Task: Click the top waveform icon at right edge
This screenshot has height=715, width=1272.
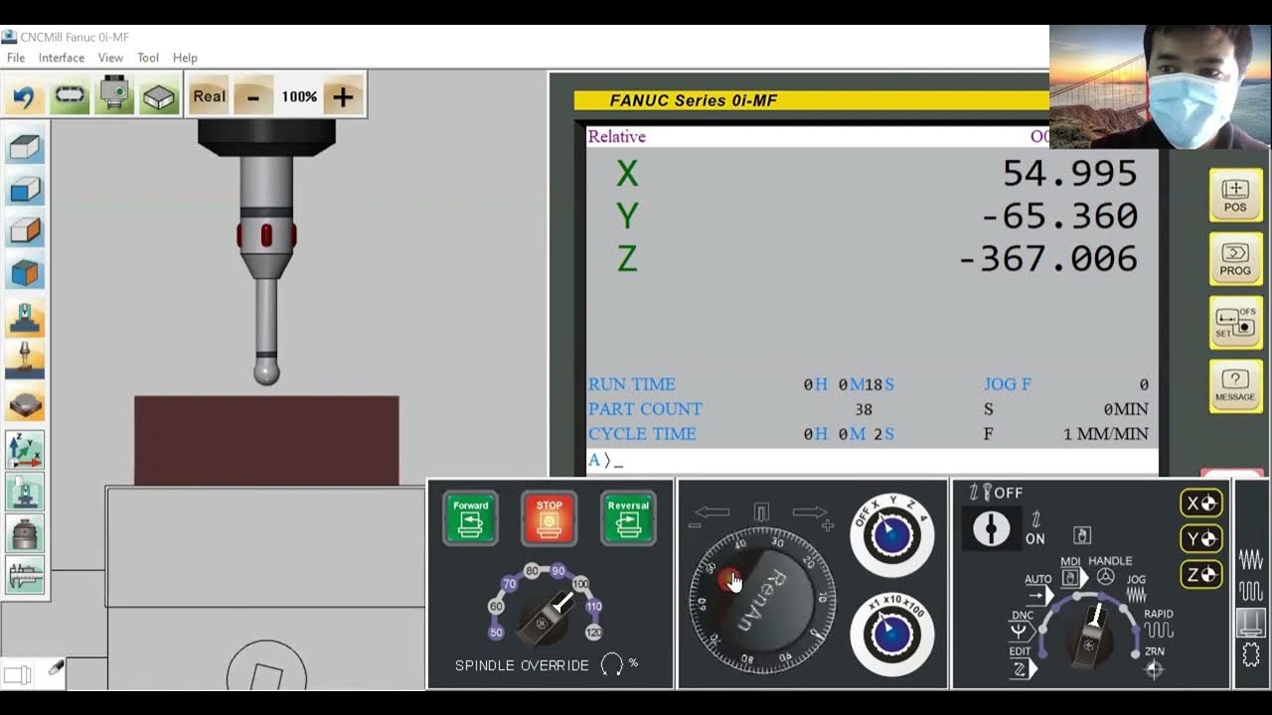Action: (1251, 559)
